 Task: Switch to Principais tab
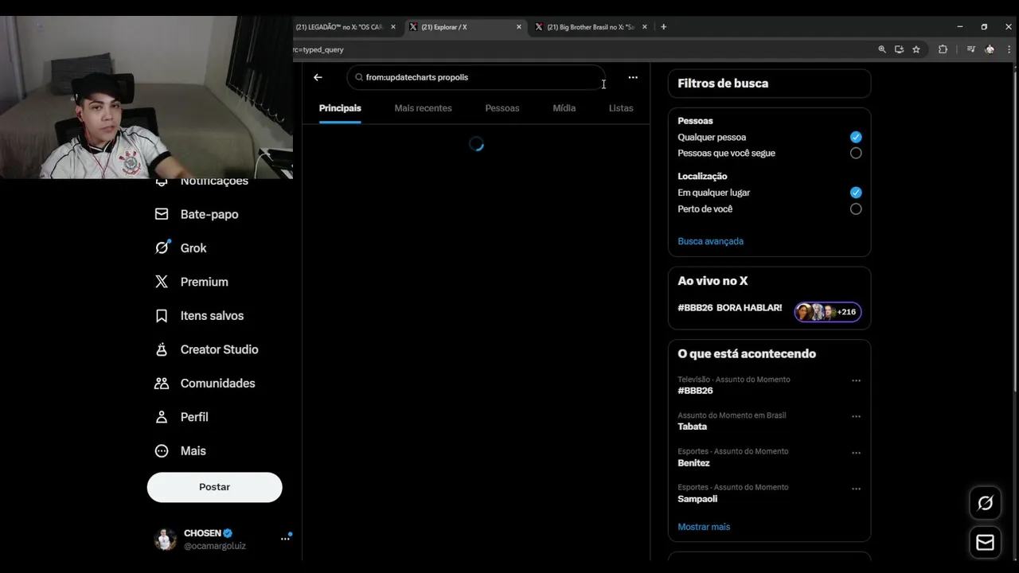click(340, 108)
